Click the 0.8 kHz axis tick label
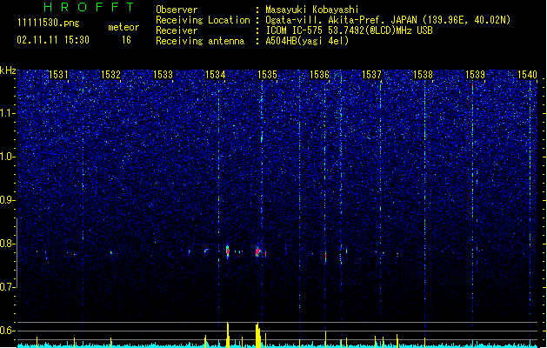The width and height of the screenshot is (547, 348). (7, 244)
